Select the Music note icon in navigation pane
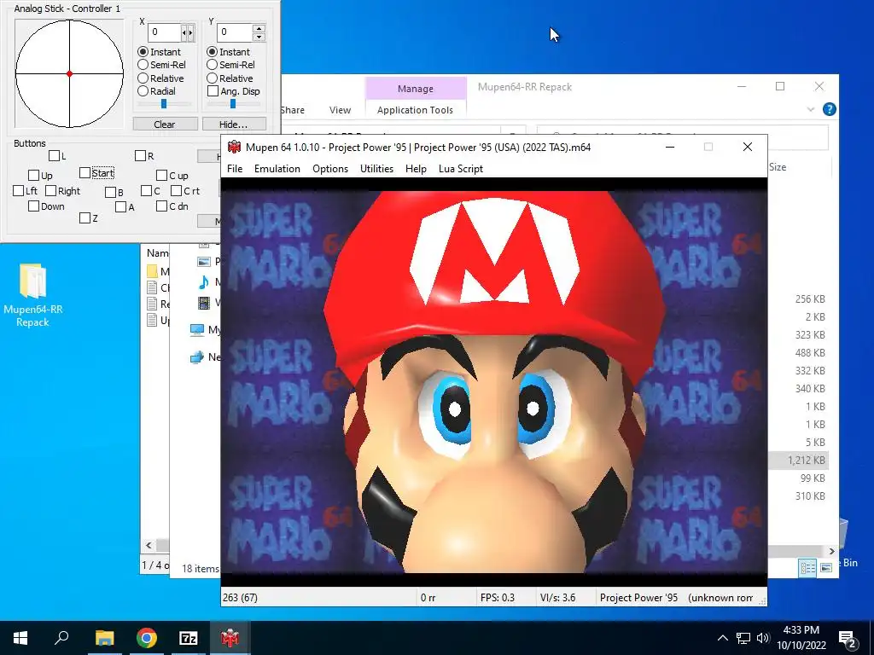This screenshot has height=655, width=874. pyautogui.click(x=204, y=282)
